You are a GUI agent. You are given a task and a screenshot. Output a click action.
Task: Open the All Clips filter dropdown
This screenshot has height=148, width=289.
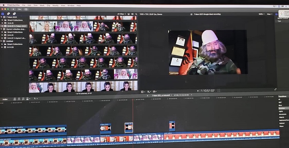(x=122, y=14)
